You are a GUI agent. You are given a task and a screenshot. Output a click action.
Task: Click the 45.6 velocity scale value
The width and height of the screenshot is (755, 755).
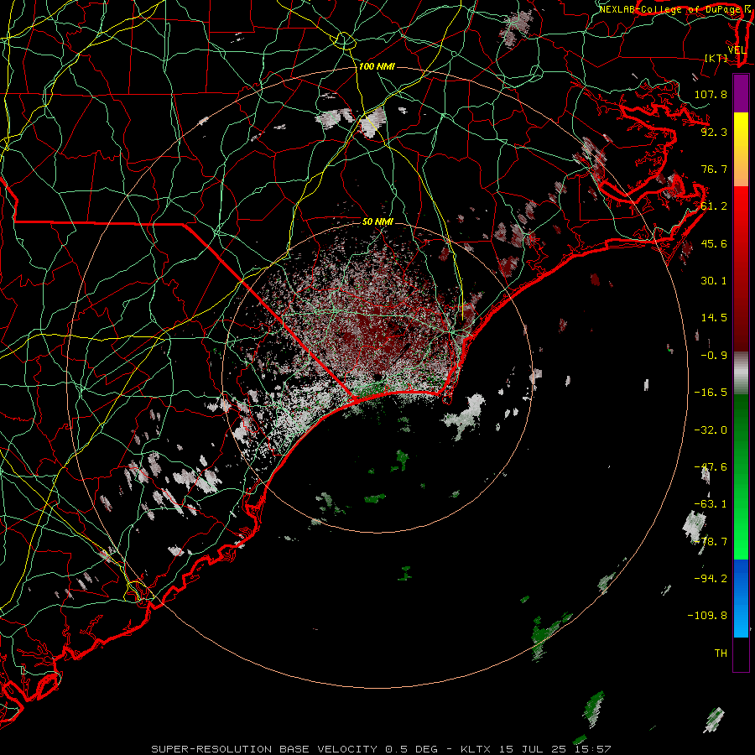pyautogui.click(x=714, y=243)
